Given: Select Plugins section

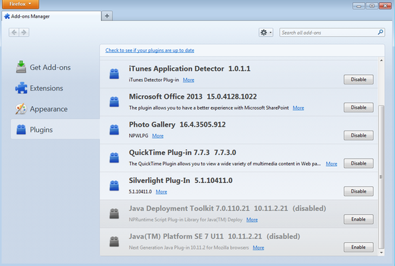Looking at the screenshot, I should pyautogui.click(x=55, y=130).
